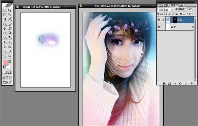Image resolution: width=198 pixels, height=126 pixels.
Task: Select the Type tool
Action: [10, 42]
